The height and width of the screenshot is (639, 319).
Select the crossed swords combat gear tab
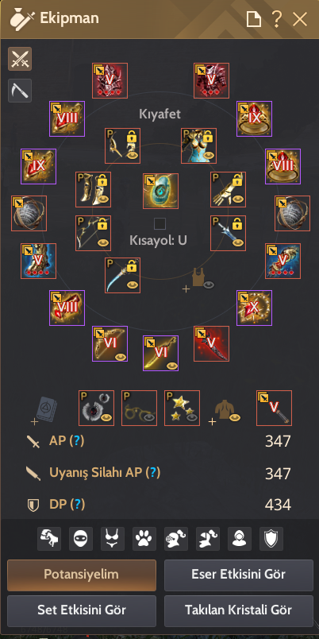click(20, 59)
